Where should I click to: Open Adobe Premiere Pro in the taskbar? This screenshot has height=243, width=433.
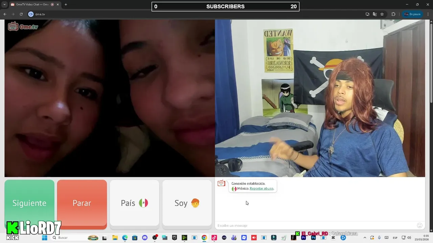click(303, 238)
